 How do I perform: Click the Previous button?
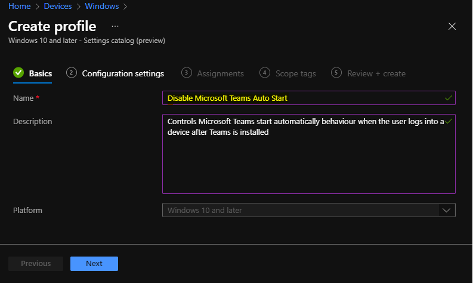coord(36,264)
